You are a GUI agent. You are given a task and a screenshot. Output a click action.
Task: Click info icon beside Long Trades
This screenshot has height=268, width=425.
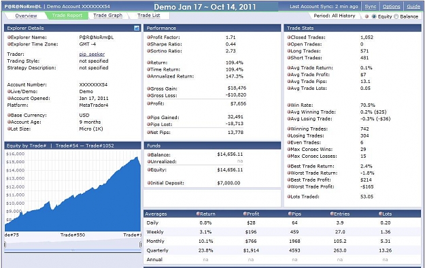(x=289, y=51)
